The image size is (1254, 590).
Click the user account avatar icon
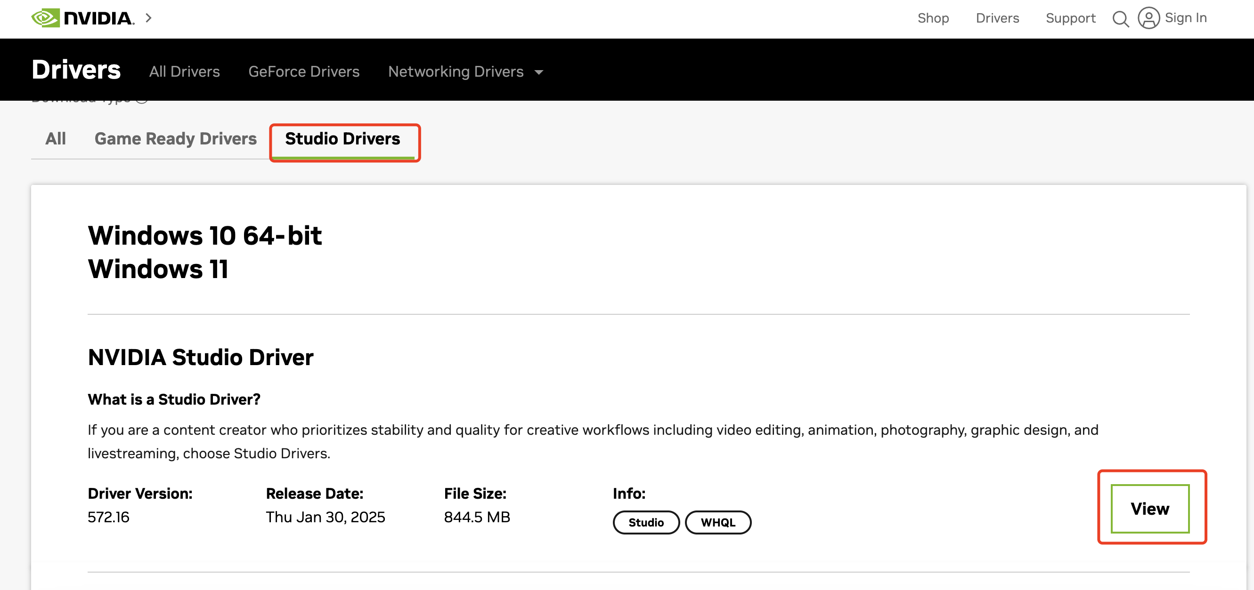click(1148, 18)
